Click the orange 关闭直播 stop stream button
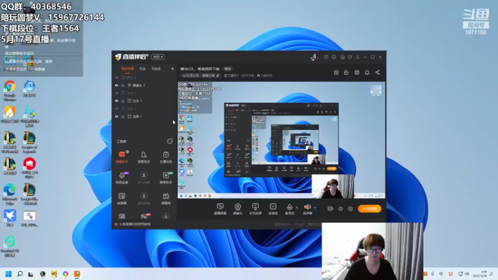Screen dimensions: 498x280 [369, 208]
